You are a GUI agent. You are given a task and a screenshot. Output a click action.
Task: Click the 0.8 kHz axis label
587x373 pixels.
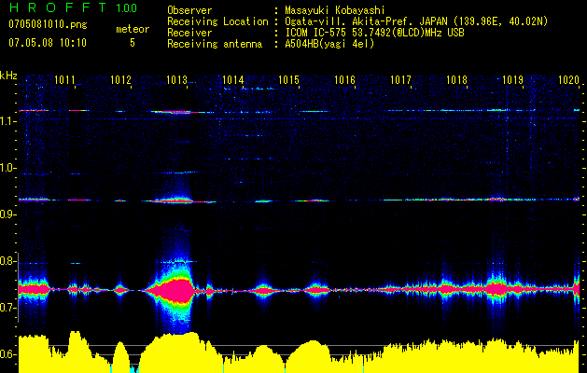coord(7,261)
